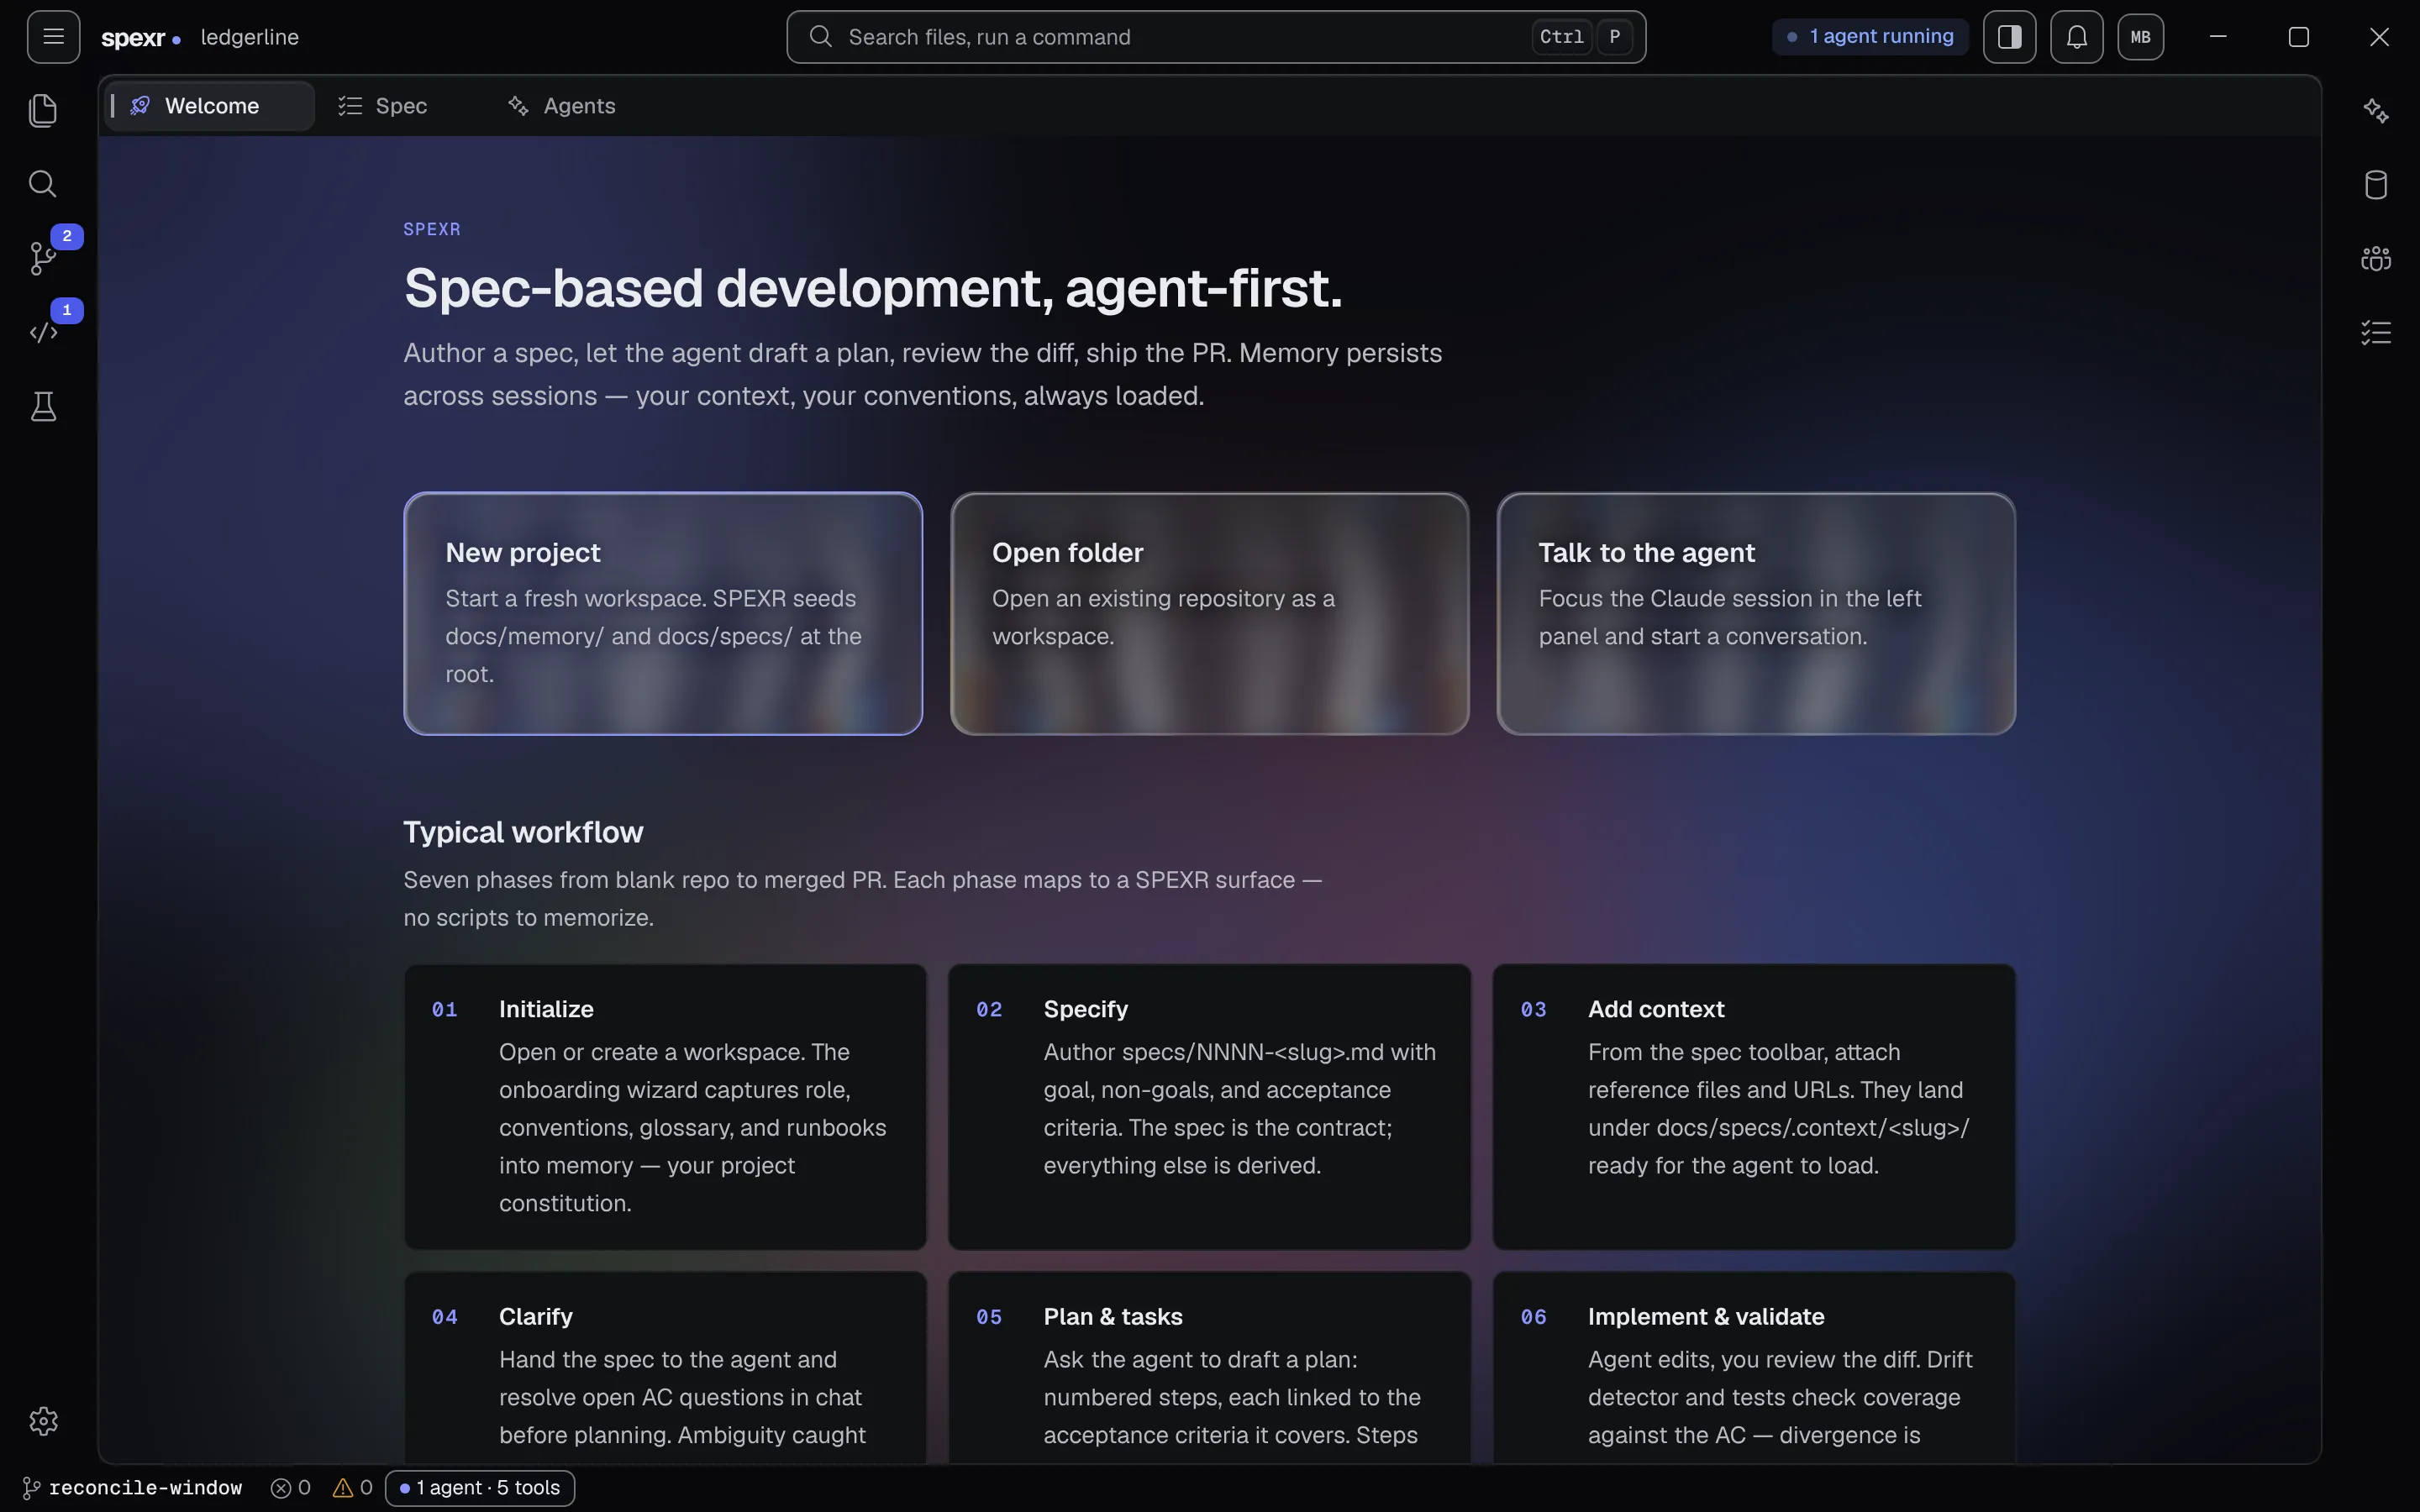Viewport: 2420px width, 1512px height.
Task: Open the search sidebar icon
Action: coord(43,184)
